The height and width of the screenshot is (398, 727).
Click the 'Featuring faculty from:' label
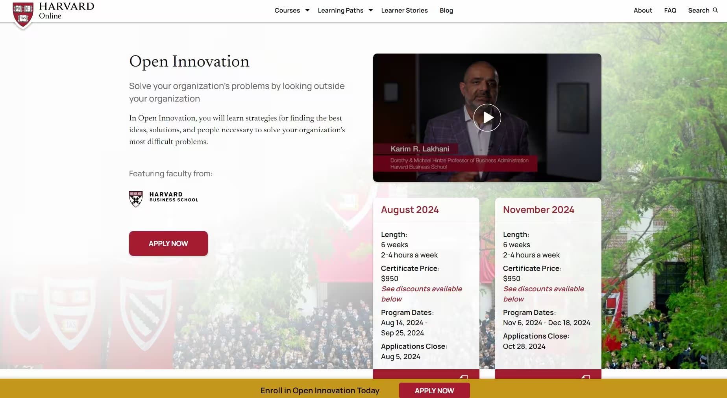[x=171, y=174]
